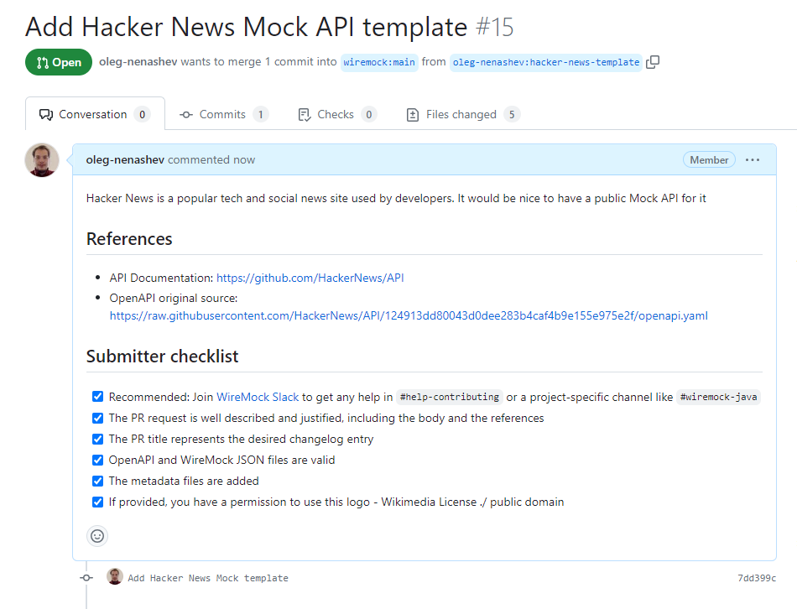Click the Checks tab checklist icon
The height and width of the screenshot is (609, 797).
pos(304,115)
